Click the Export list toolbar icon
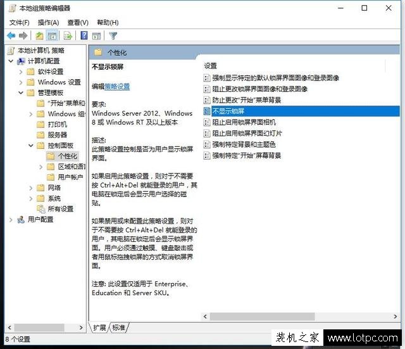 point(68,35)
